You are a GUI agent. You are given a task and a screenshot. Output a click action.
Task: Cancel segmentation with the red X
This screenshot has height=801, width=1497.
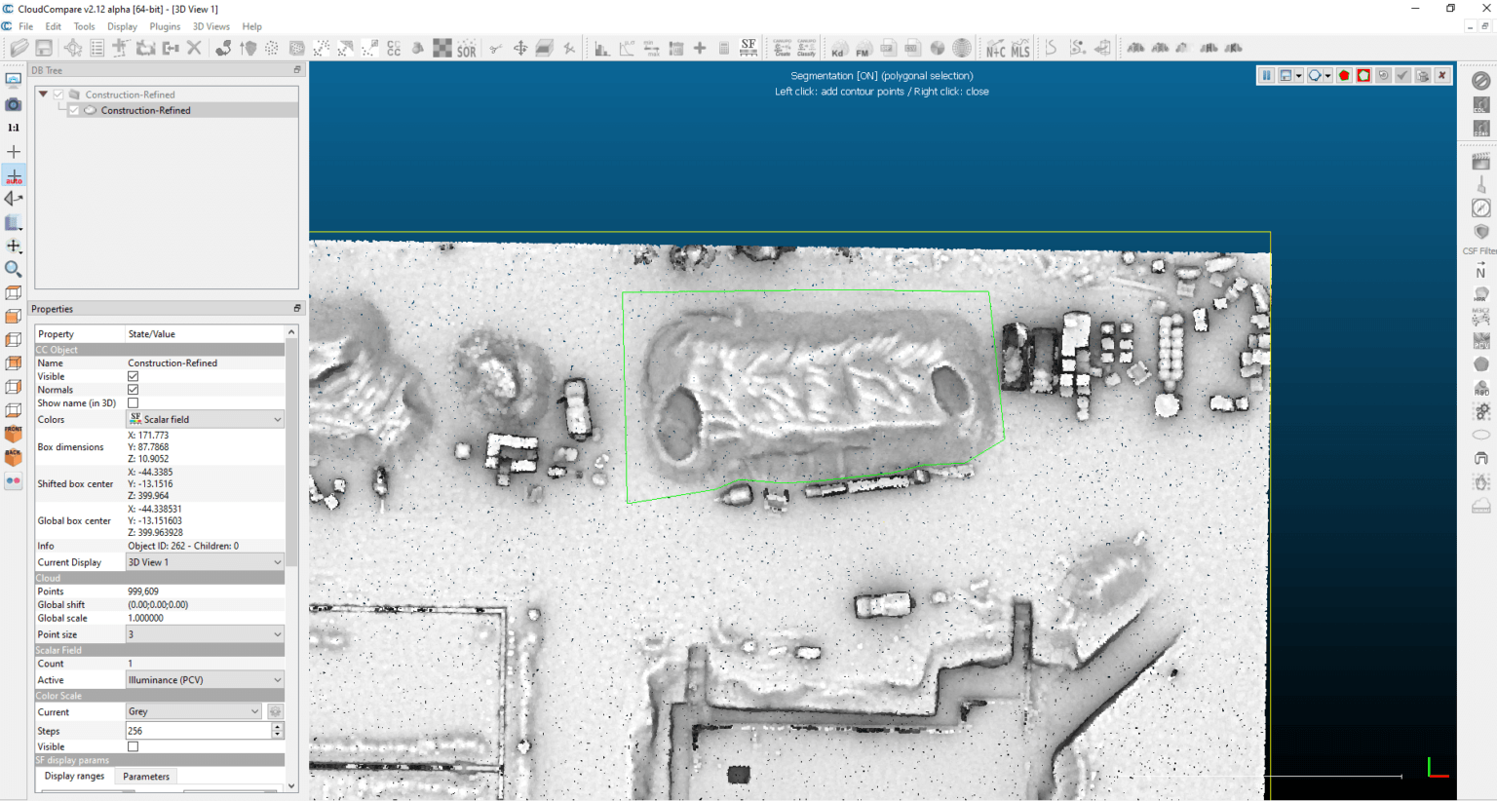1442,76
